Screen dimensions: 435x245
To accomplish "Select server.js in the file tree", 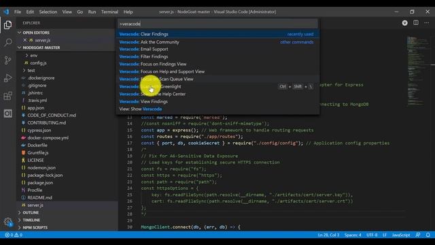I will 35,206.
